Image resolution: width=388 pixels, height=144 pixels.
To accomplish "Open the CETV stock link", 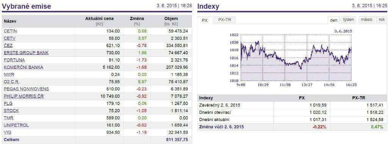I will [9, 38].
